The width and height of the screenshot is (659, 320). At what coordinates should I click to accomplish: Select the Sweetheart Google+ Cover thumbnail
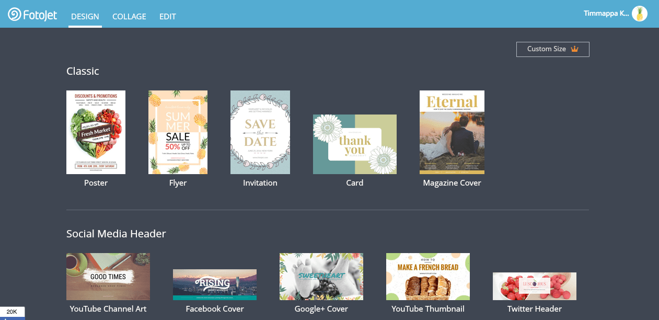[321, 277]
